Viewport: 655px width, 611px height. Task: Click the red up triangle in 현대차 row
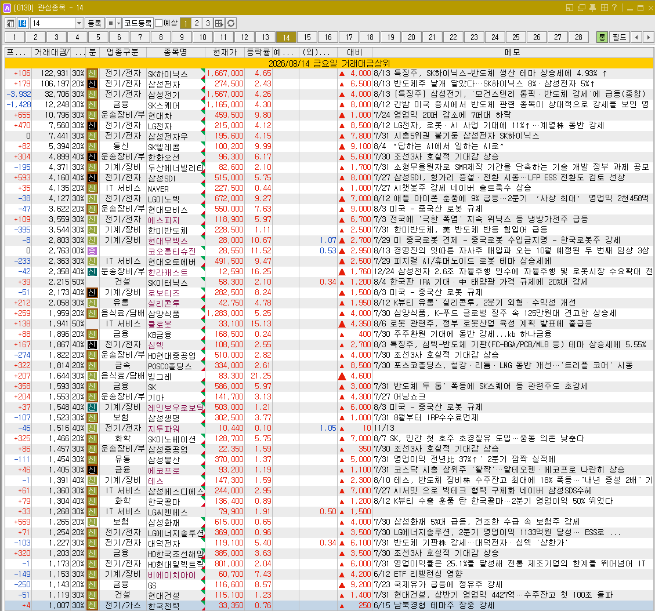click(342, 115)
